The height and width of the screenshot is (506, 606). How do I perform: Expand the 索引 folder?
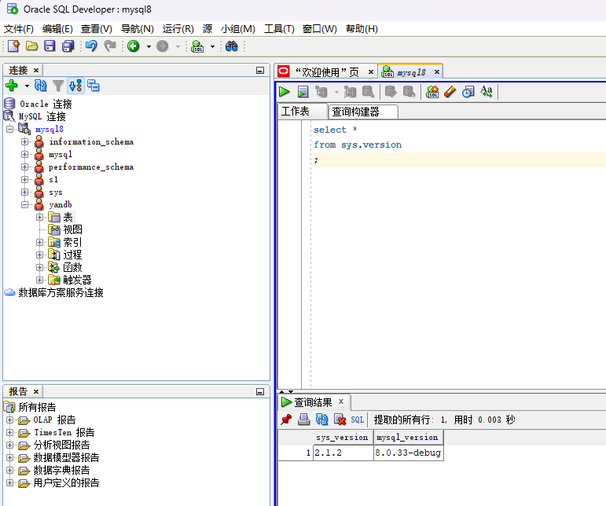click(x=39, y=242)
